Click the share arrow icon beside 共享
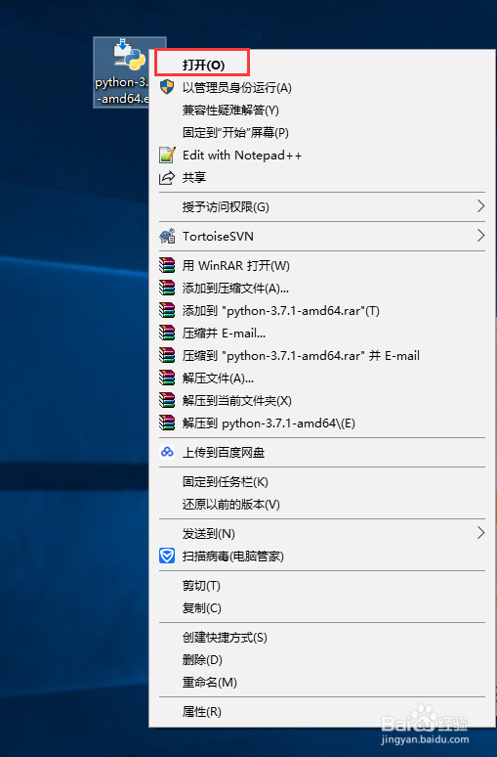Image resolution: width=497 pixels, height=757 pixels. click(167, 178)
